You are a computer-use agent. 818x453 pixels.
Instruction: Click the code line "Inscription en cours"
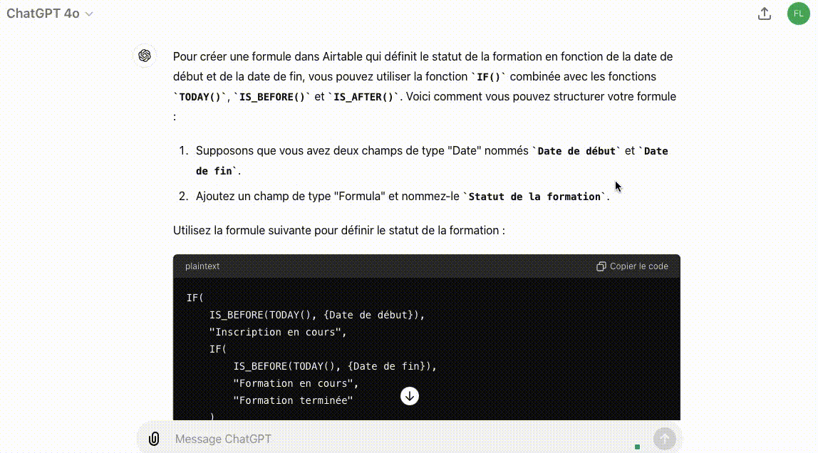pos(278,332)
